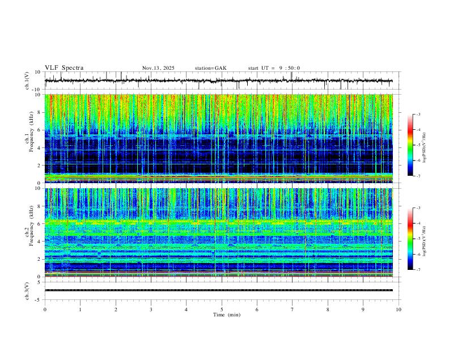Click the 7 tick on the Time axis

tap(293, 310)
